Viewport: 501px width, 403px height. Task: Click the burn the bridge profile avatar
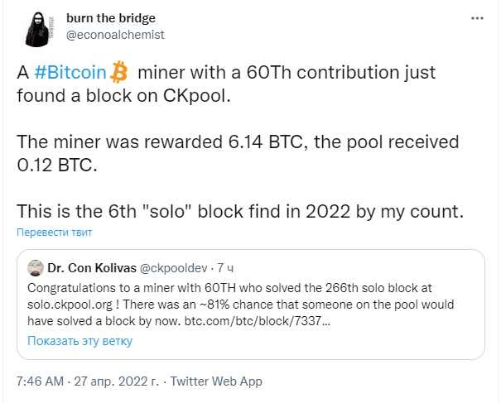(x=39, y=30)
